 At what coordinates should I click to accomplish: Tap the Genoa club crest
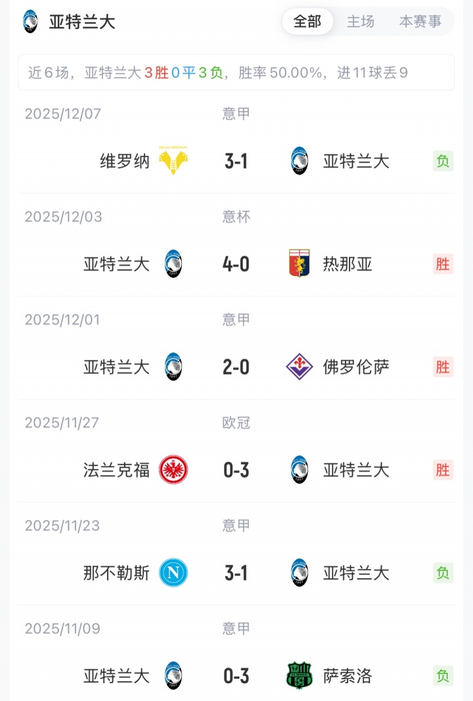(x=300, y=264)
